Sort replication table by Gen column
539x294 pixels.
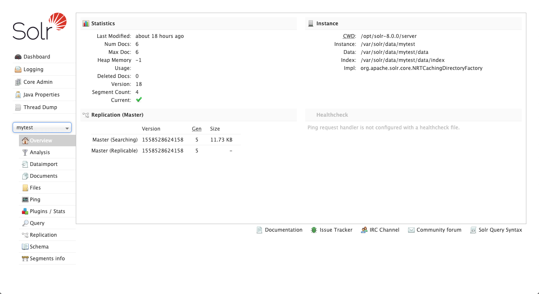196,128
